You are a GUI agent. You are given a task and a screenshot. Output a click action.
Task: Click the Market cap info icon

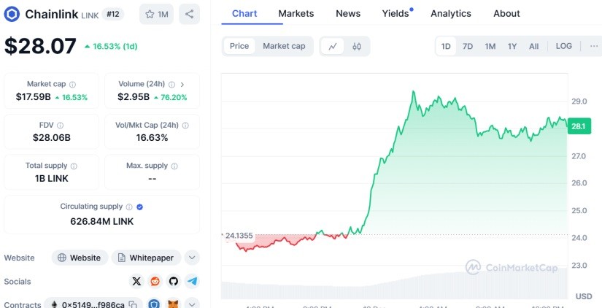pyautogui.click(x=72, y=85)
